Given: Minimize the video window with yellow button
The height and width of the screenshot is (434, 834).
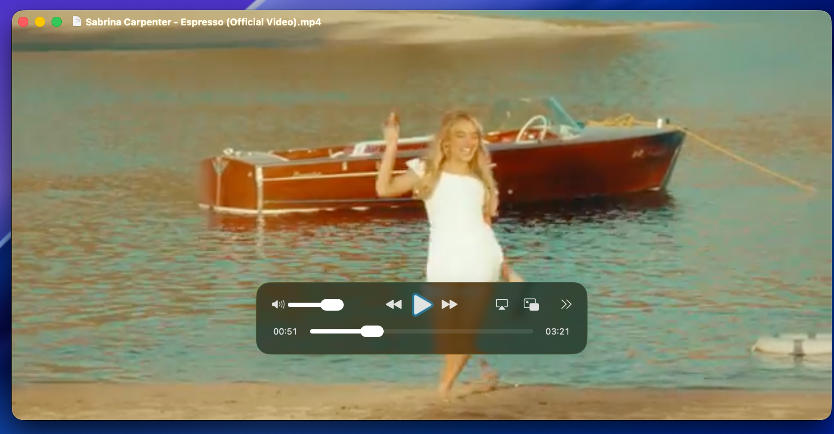Looking at the screenshot, I should point(40,22).
